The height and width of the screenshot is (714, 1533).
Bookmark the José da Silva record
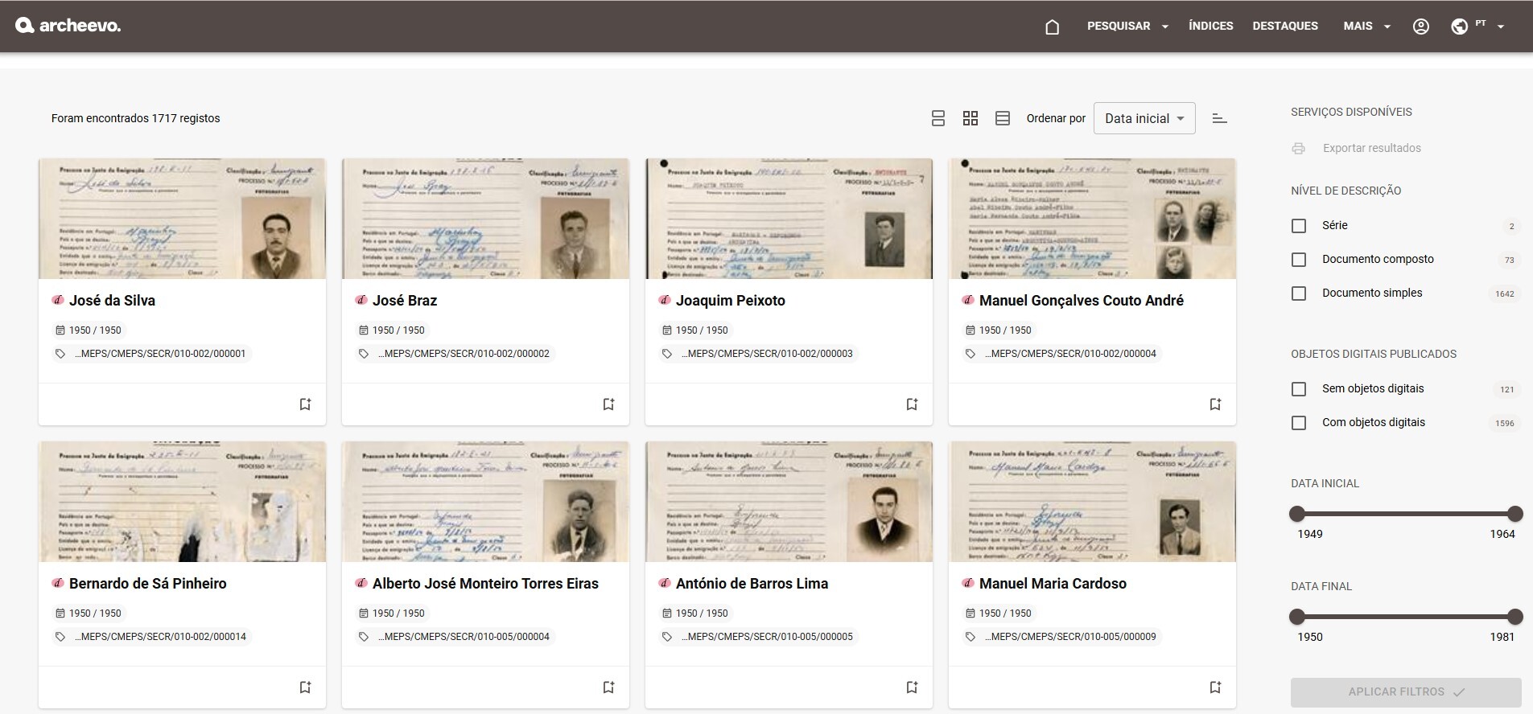305,404
